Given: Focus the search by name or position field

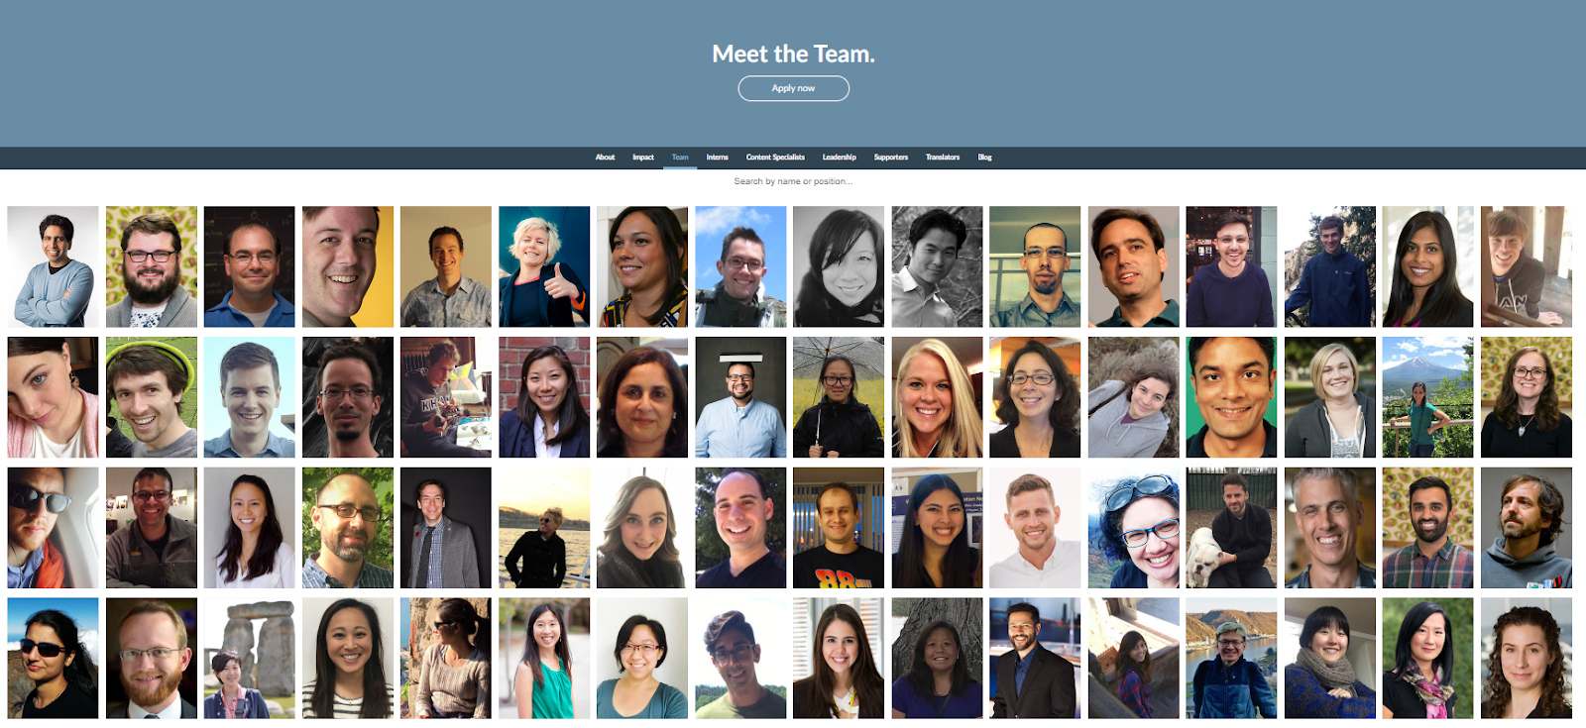Looking at the screenshot, I should 793,181.
